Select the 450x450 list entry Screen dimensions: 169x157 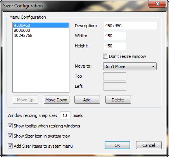(x=41, y=25)
